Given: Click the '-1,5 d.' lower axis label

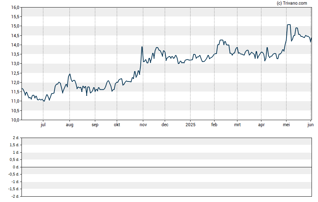Looking at the screenshot, I should pos(14,189).
